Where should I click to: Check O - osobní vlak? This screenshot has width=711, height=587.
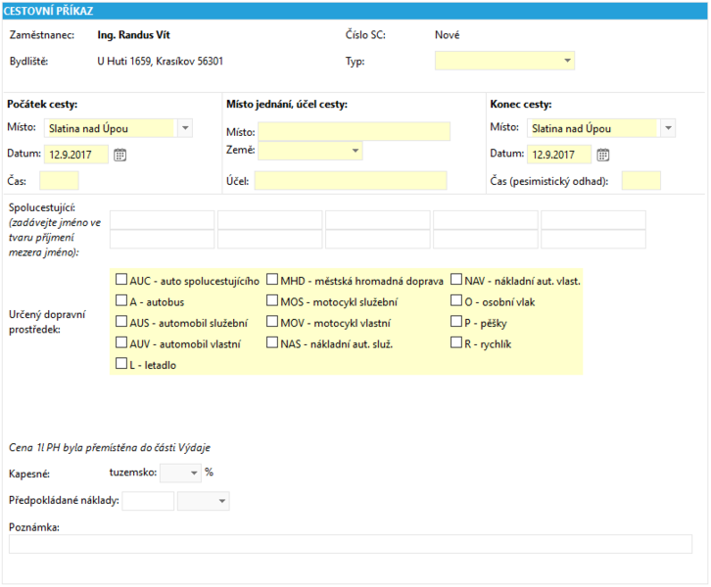coord(456,300)
